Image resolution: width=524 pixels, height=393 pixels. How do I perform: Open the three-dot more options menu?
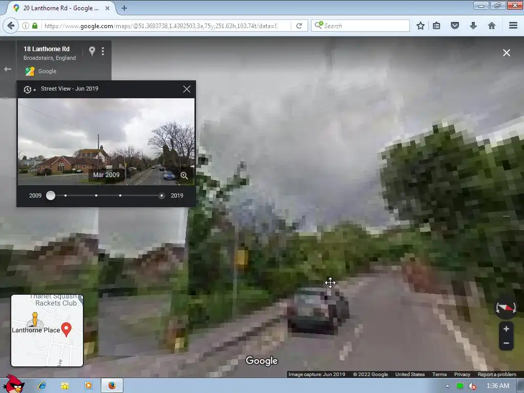pos(103,51)
